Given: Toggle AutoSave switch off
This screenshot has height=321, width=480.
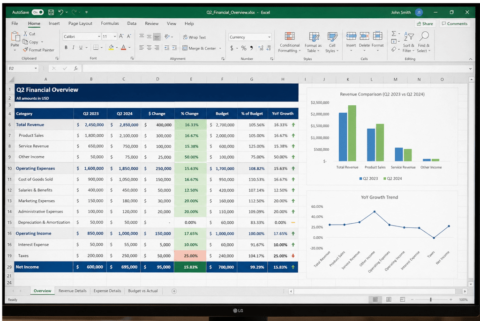Looking at the screenshot, I should [38, 12].
